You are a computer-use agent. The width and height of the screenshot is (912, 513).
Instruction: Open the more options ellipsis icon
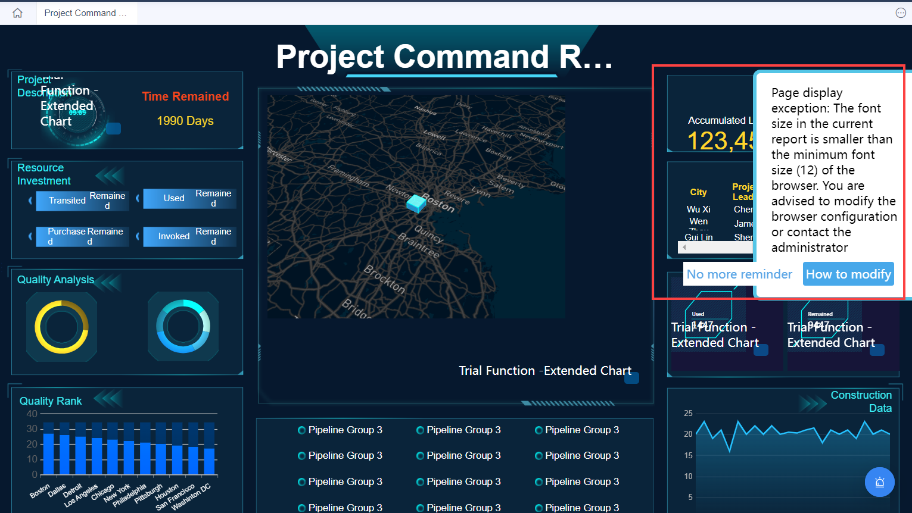pos(901,13)
